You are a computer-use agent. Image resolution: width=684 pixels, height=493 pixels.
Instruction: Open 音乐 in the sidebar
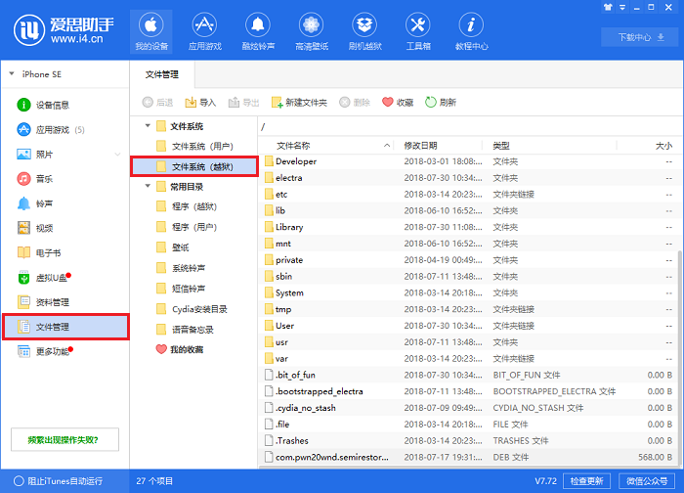(35, 179)
